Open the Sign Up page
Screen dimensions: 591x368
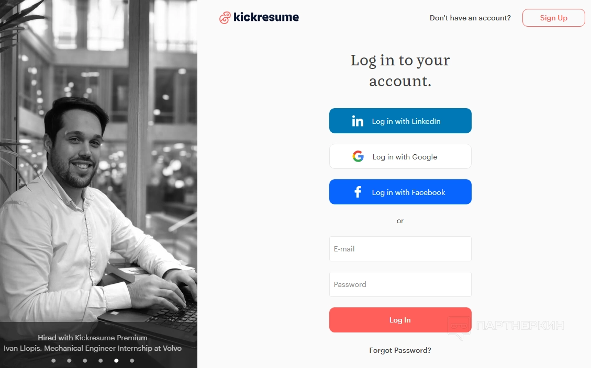point(553,18)
